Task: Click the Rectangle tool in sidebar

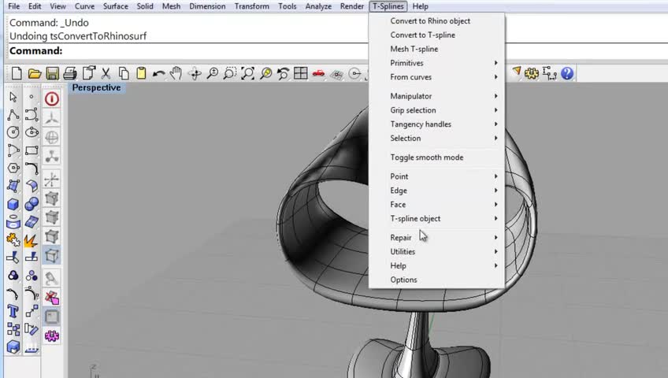Action: [x=32, y=150]
